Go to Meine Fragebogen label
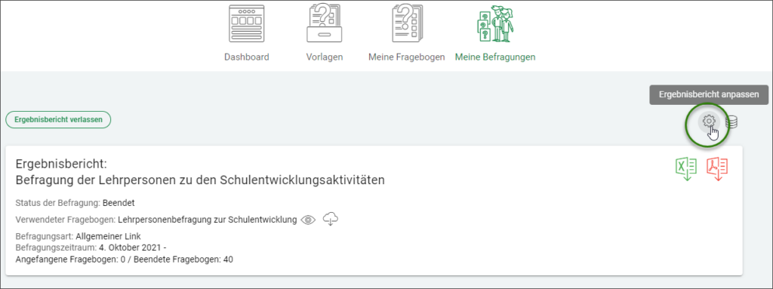 coord(407,57)
